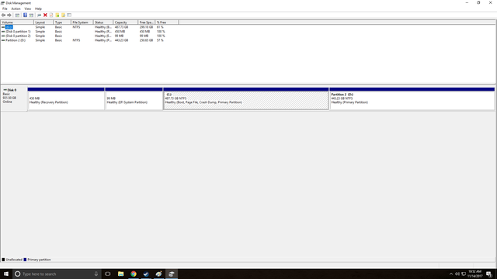This screenshot has width=497, height=279.
Task: Click the Back arrow in the toolbar
Action: 3,15
